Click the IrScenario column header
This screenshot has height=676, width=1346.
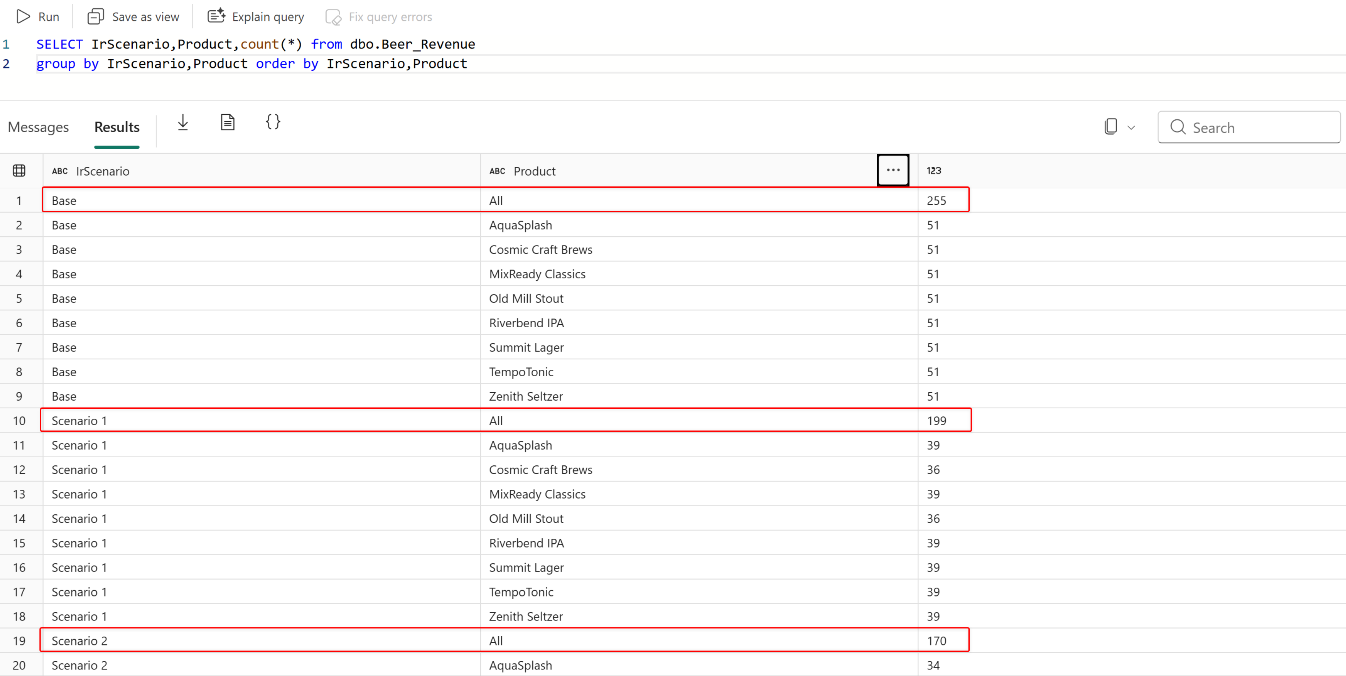point(102,171)
